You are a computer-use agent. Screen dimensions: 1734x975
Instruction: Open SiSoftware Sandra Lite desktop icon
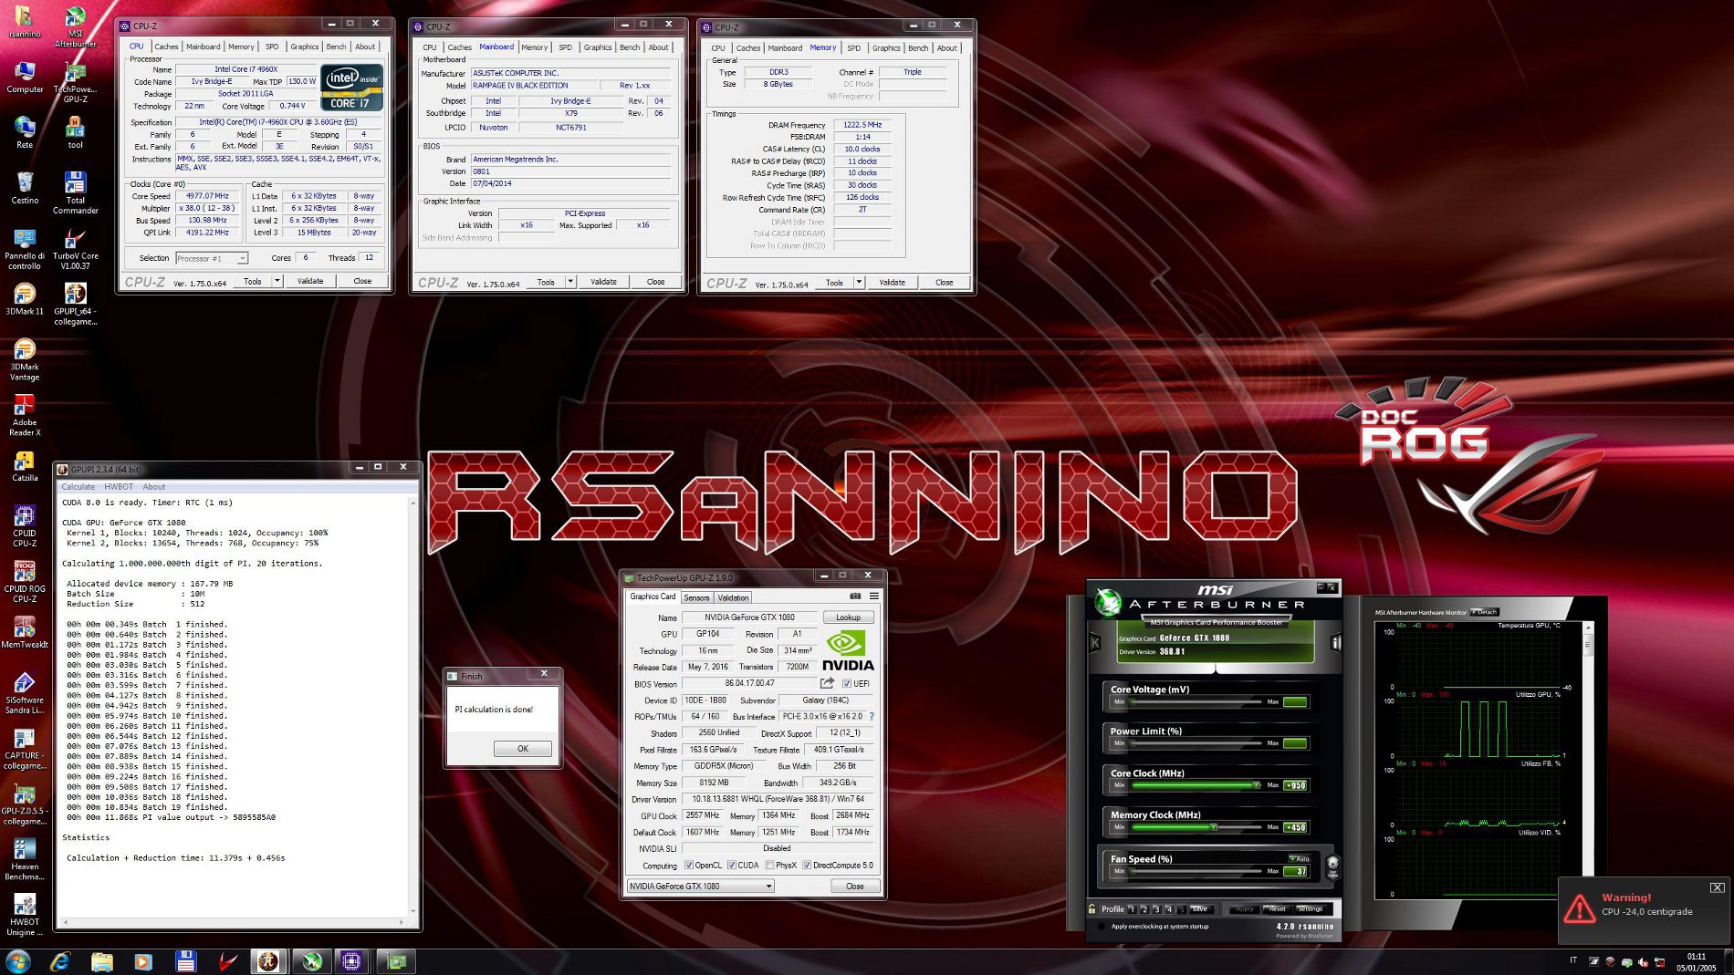(25, 692)
